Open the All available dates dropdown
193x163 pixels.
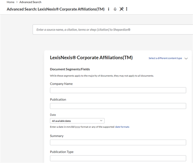click(x=77, y=121)
